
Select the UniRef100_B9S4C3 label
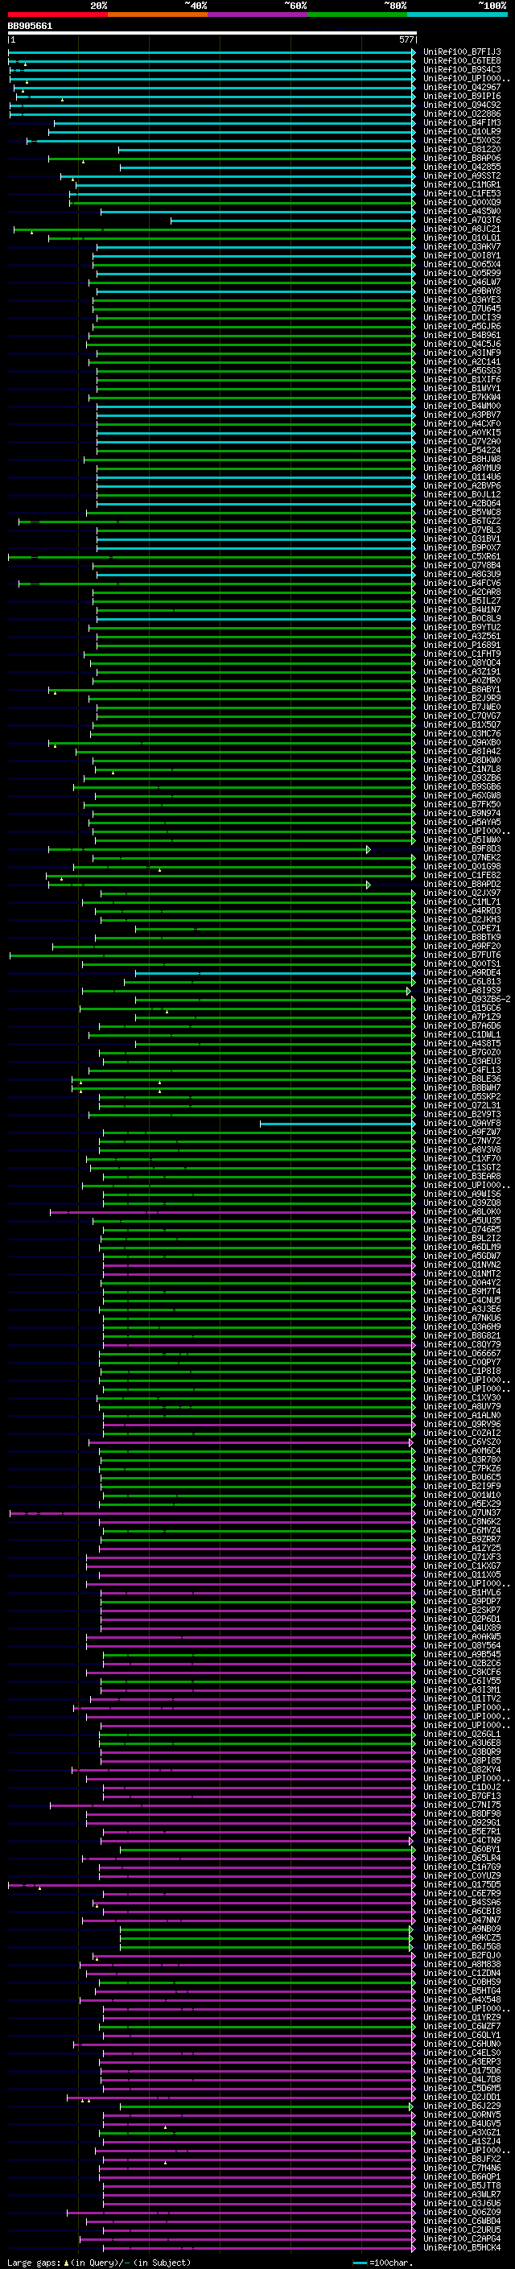[x=462, y=69]
